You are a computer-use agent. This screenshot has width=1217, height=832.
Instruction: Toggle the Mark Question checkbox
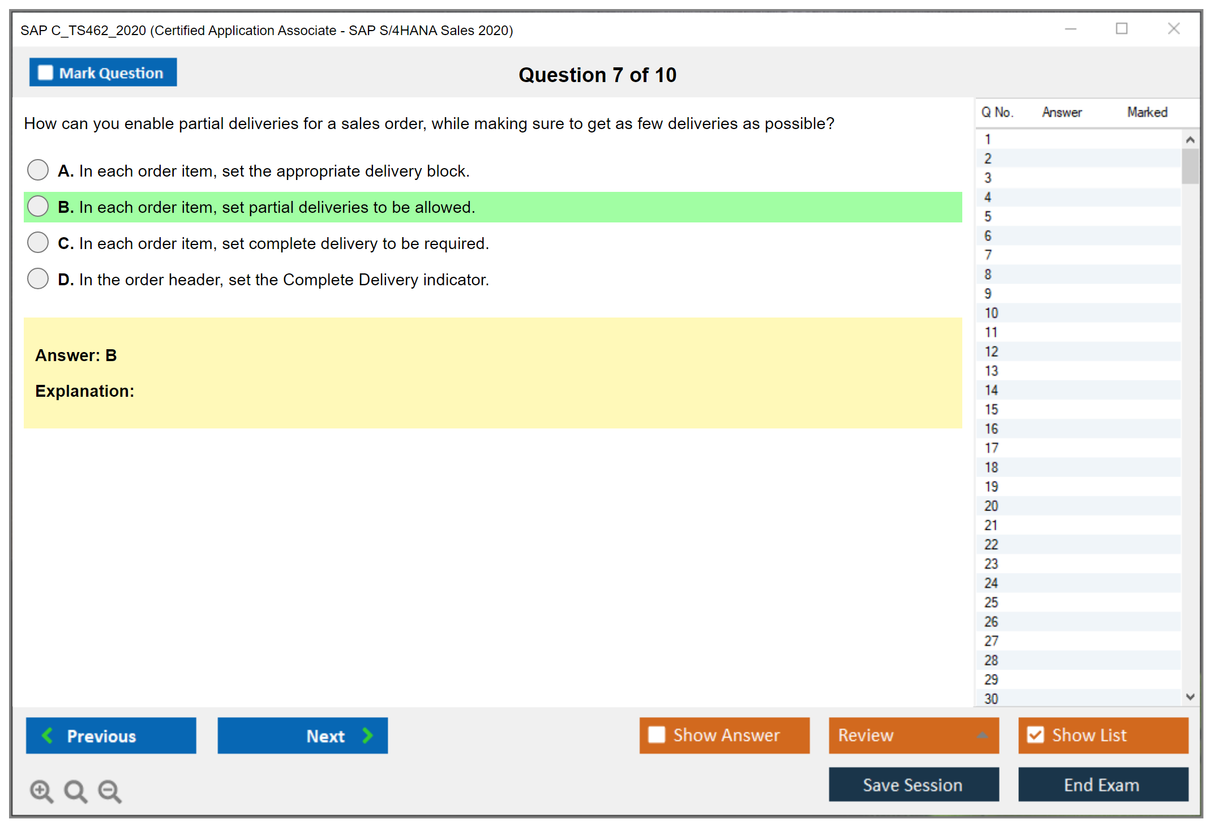[45, 73]
